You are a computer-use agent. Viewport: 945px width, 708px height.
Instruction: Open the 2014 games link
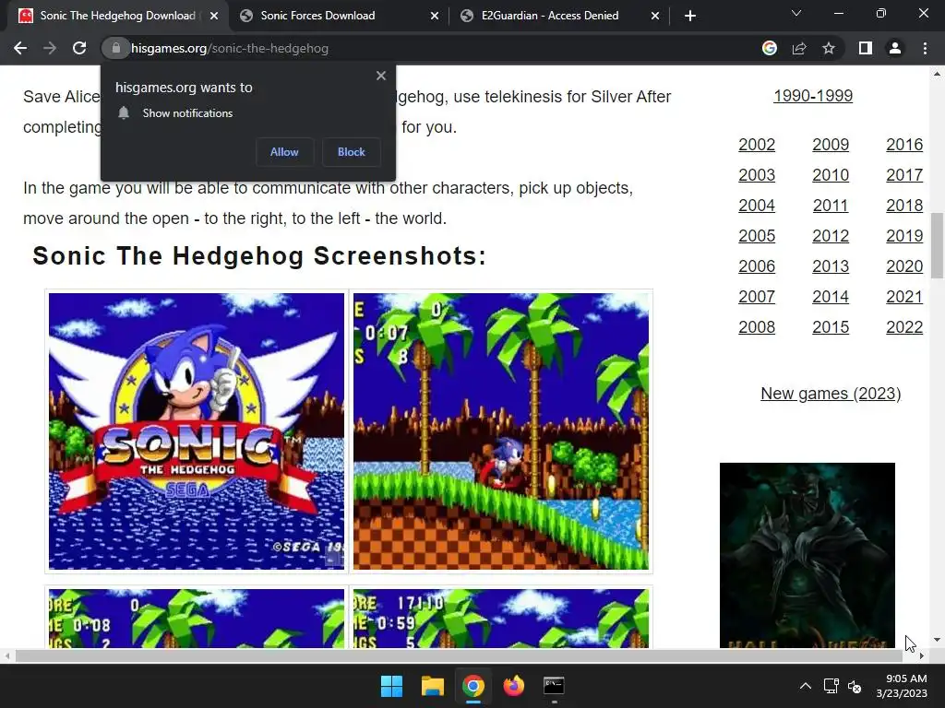pyautogui.click(x=831, y=297)
